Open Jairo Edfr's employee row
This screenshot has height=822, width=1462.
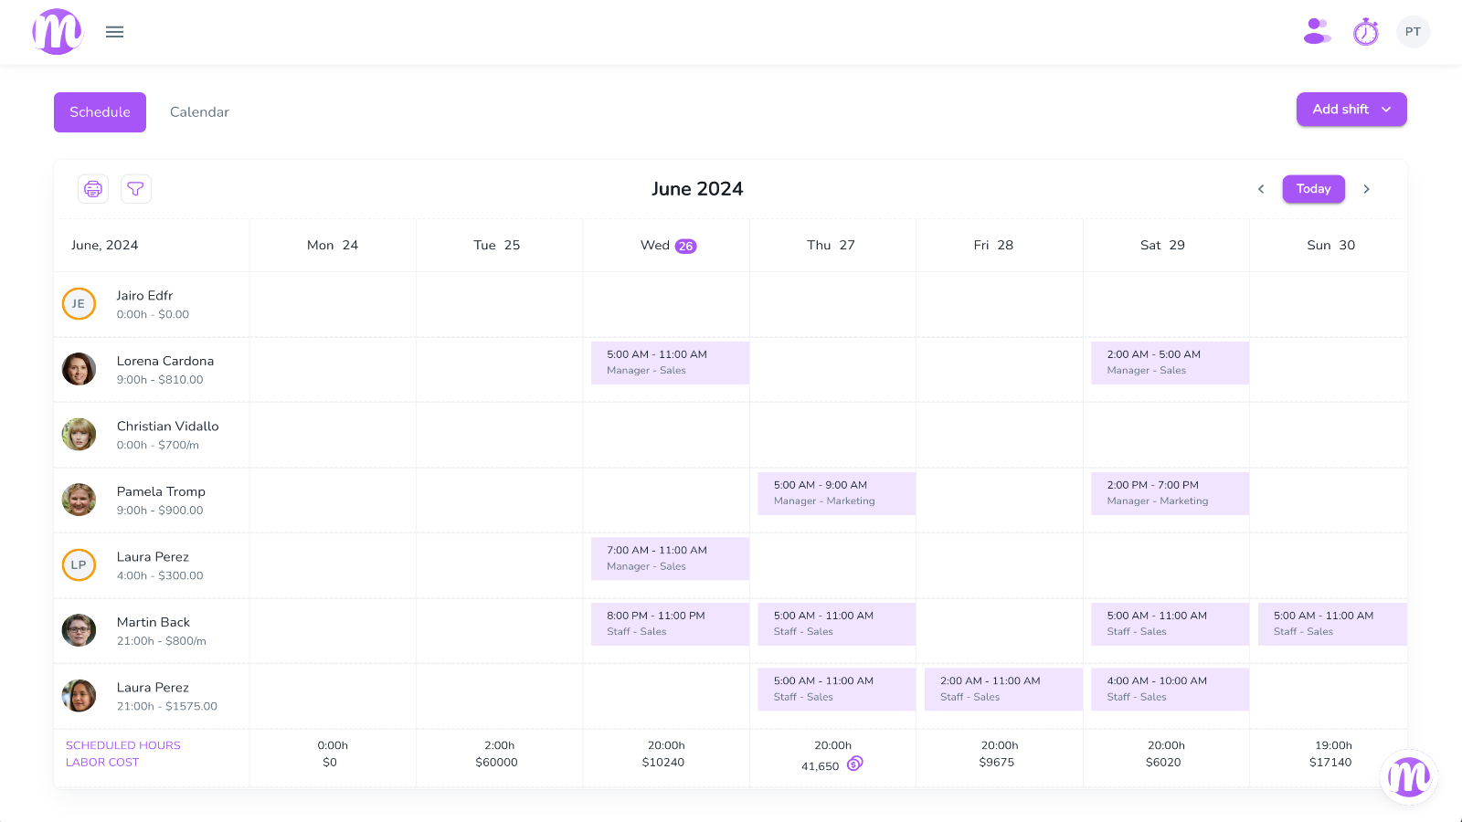[x=144, y=304]
